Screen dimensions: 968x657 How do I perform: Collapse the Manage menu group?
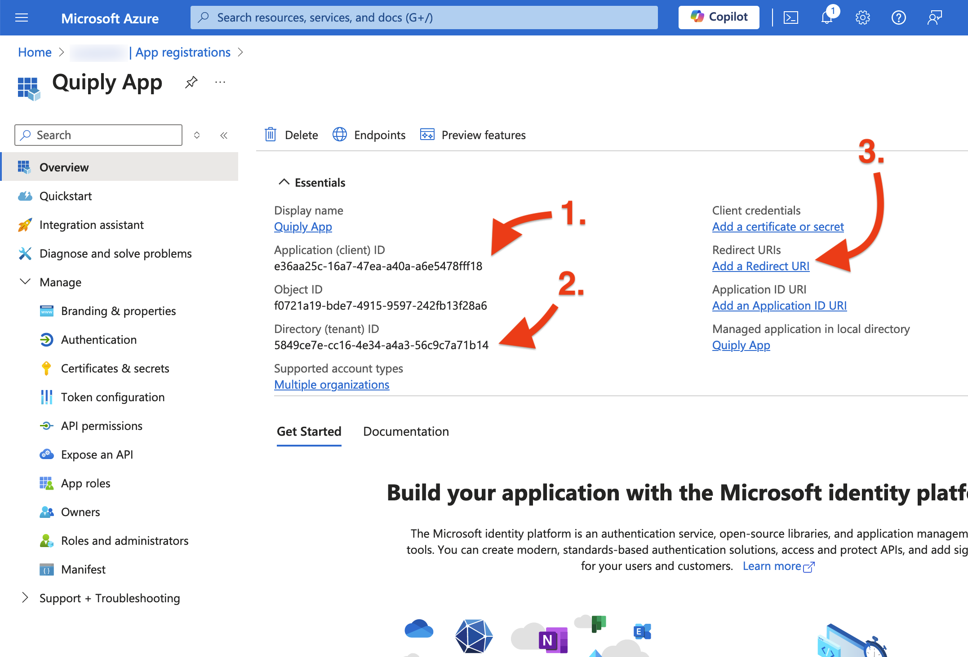point(25,282)
